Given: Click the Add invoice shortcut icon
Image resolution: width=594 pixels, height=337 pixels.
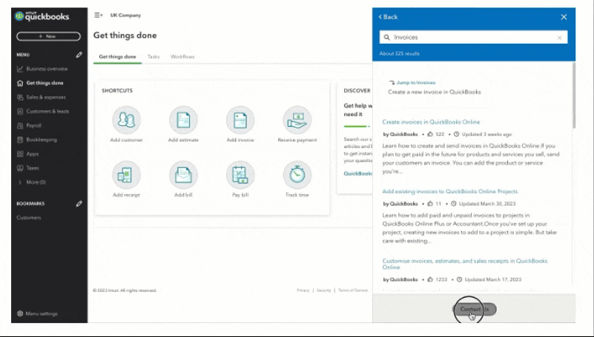Looking at the screenshot, I should [240, 120].
